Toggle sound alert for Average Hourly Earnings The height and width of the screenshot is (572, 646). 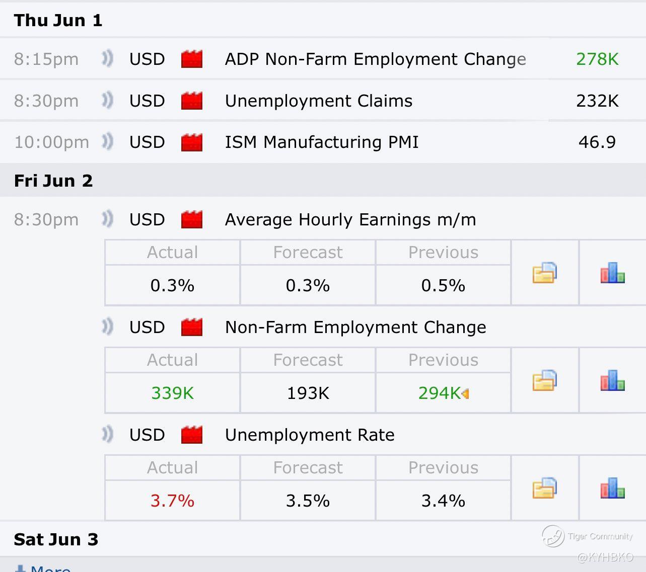pyautogui.click(x=107, y=219)
